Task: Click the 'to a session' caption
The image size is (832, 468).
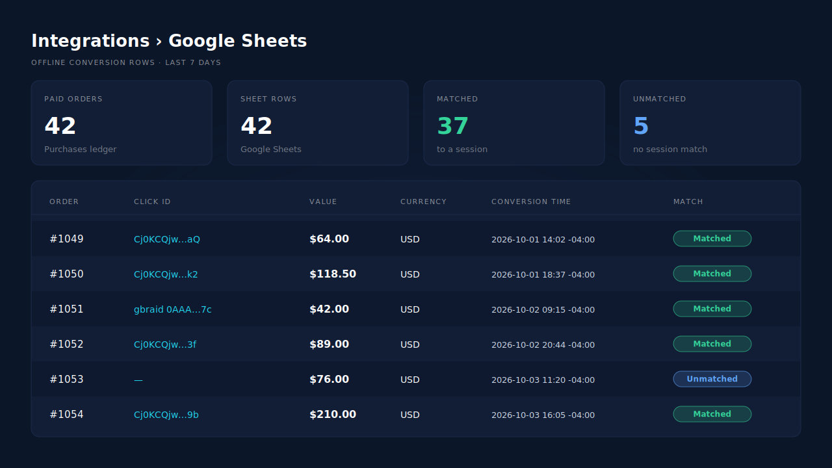Action: tap(462, 149)
